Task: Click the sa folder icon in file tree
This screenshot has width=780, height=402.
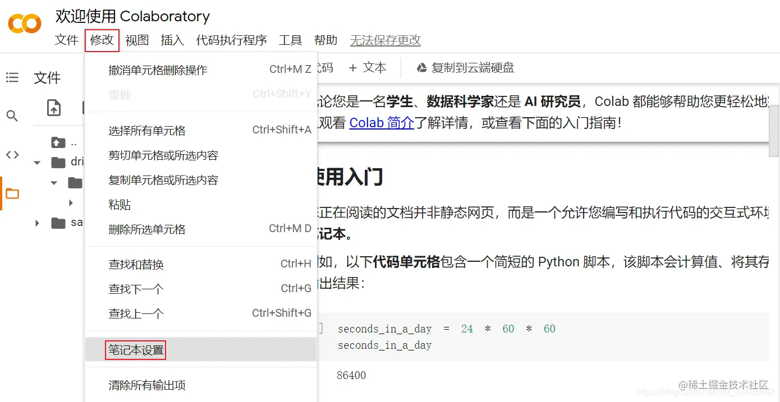Action: pos(58,223)
